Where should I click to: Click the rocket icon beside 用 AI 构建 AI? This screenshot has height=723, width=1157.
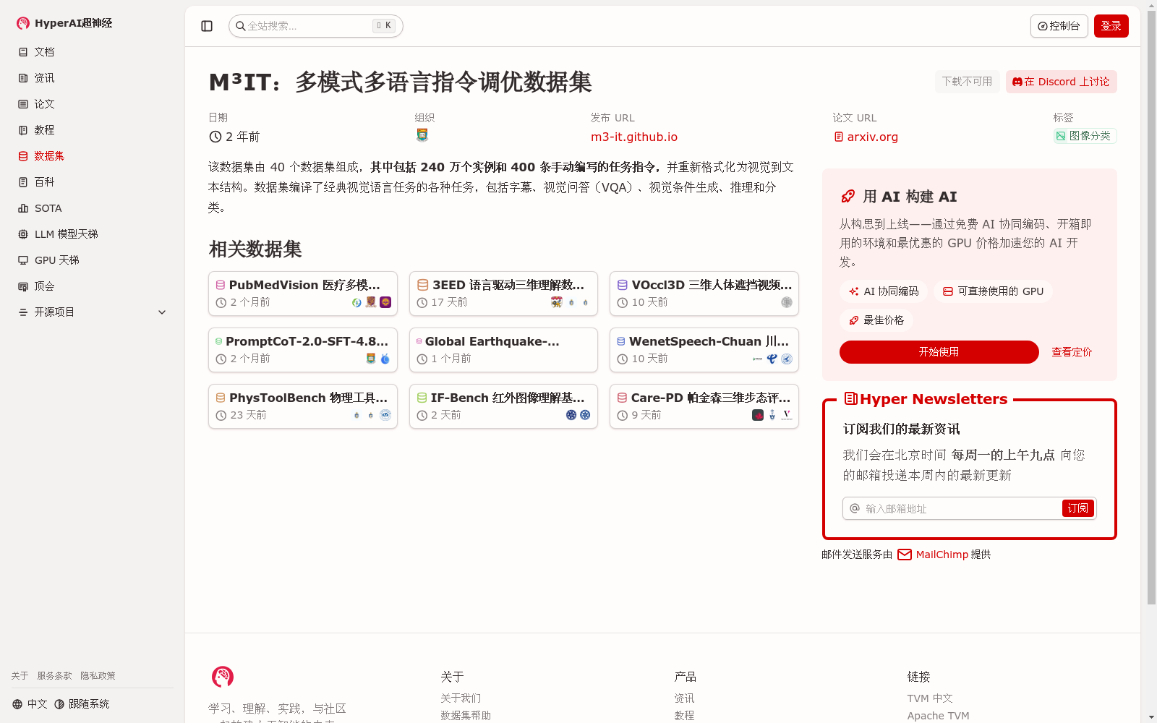pos(848,197)
